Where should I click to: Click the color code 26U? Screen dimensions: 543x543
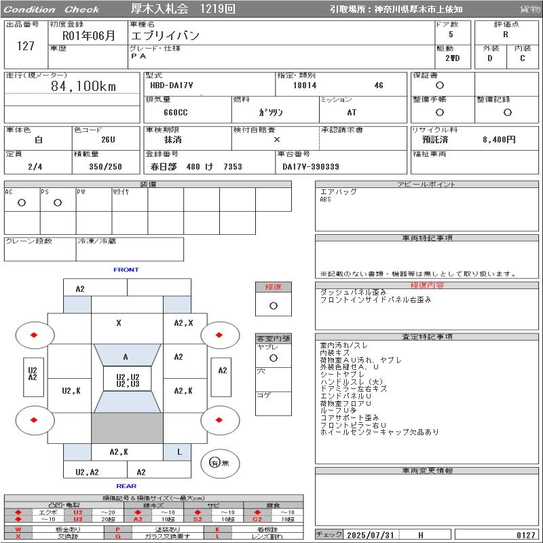tap(108, 140)
